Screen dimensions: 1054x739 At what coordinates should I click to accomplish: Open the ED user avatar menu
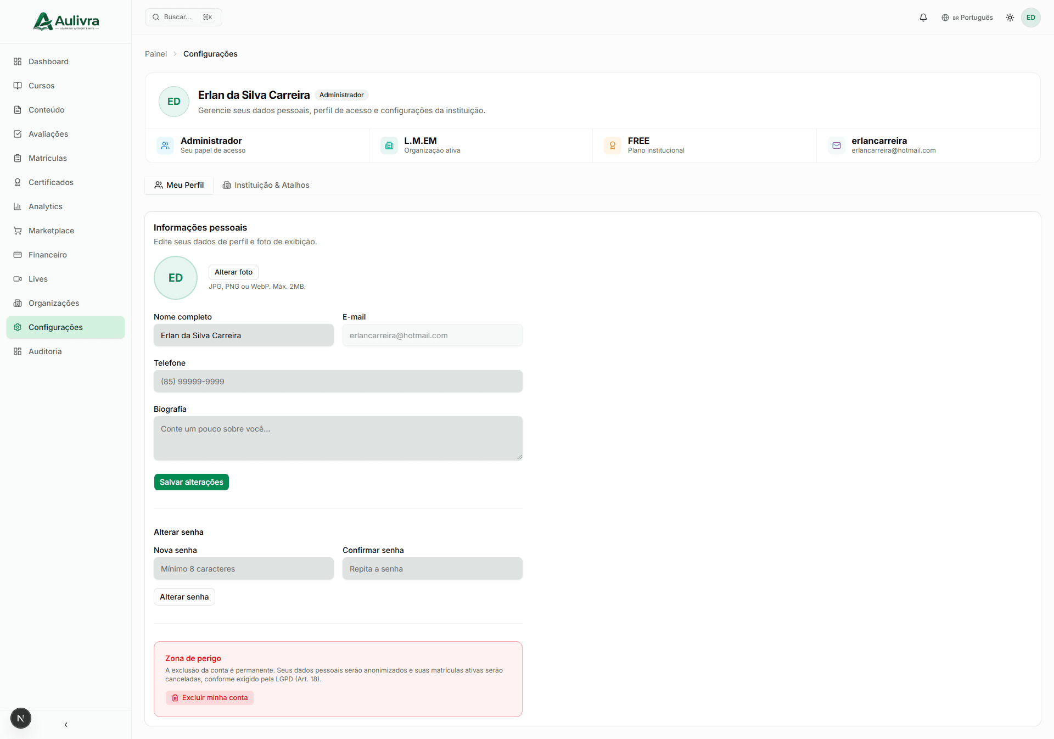pyautogui.click(x=1031, y=18)
